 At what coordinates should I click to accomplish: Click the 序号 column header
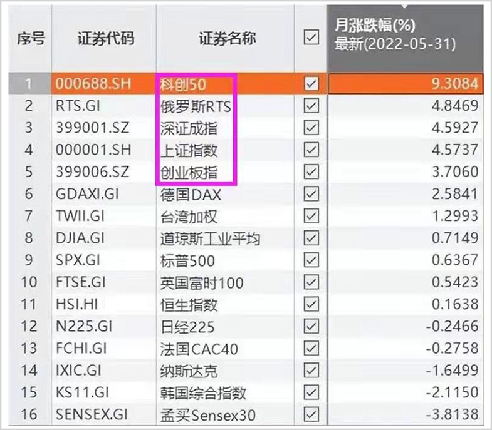pyautogui.click(x=31, y=38)
